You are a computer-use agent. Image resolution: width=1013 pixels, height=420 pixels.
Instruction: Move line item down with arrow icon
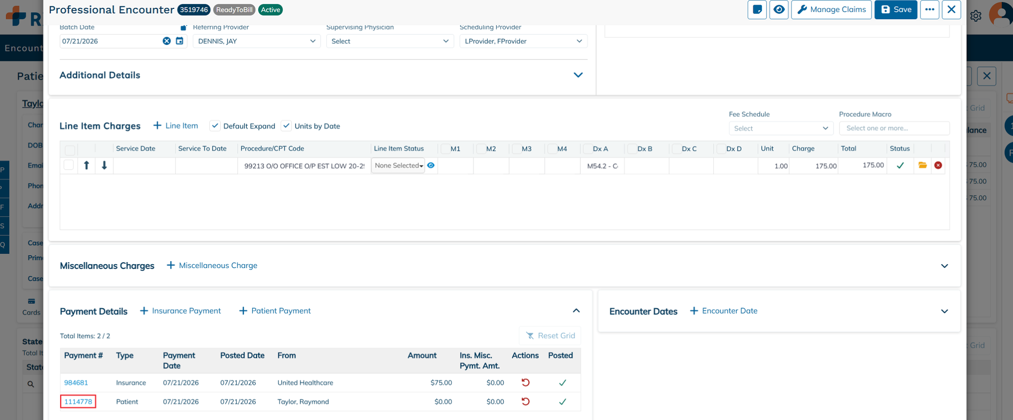pyautogui.click(x=104, y=165)
